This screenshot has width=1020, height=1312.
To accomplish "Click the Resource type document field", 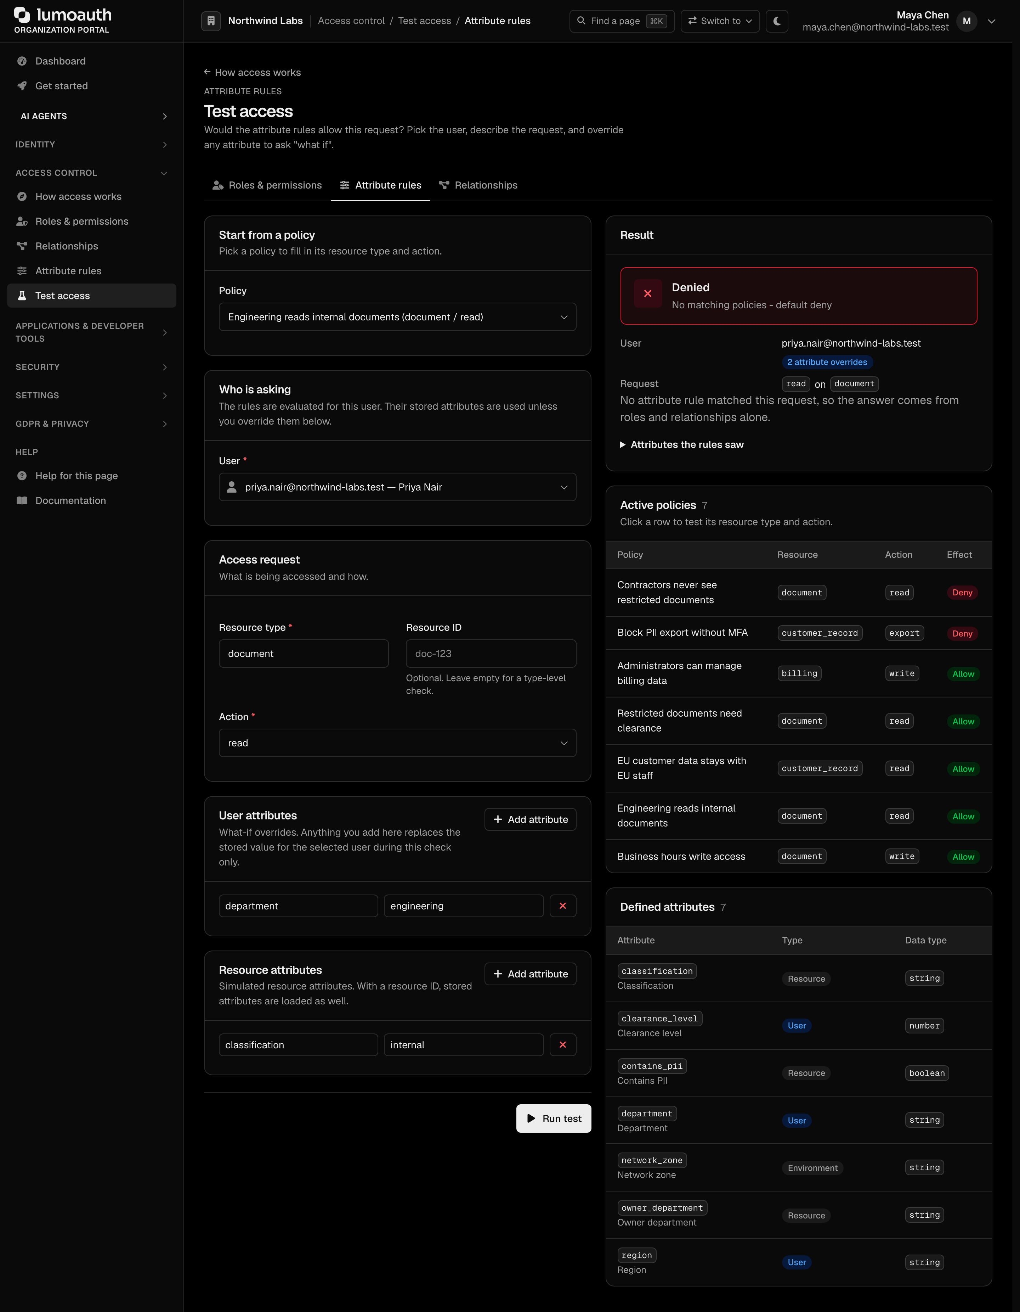I will pos(304,654).
